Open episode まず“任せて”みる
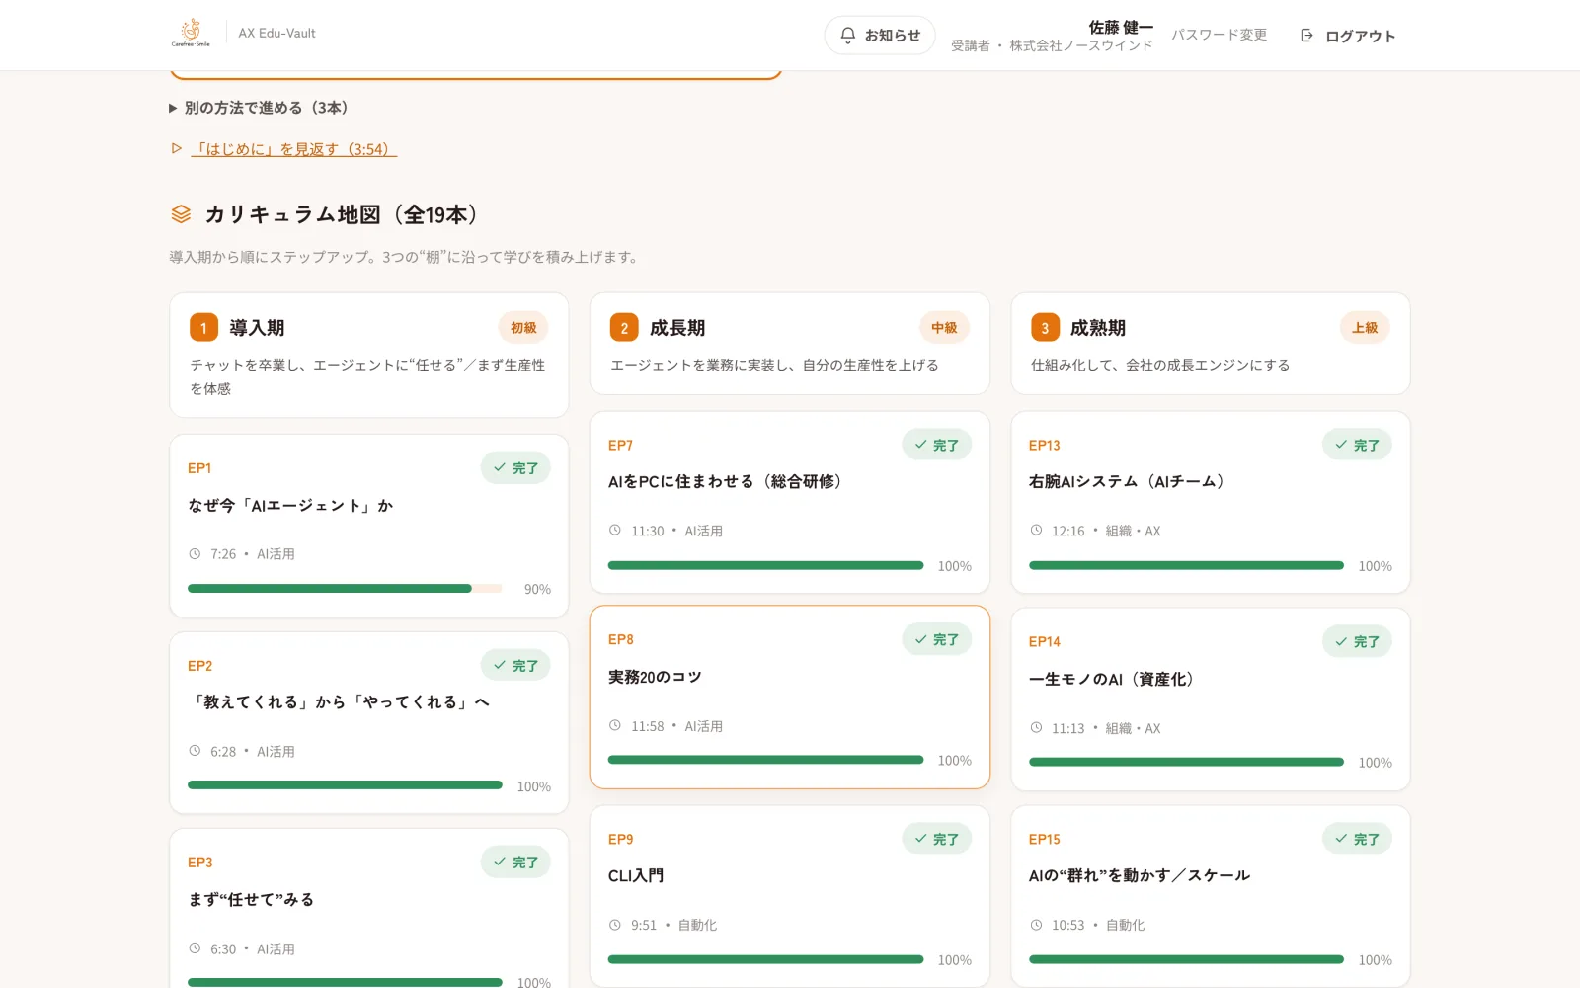1580x988 pixels. (x=369, y=909)
